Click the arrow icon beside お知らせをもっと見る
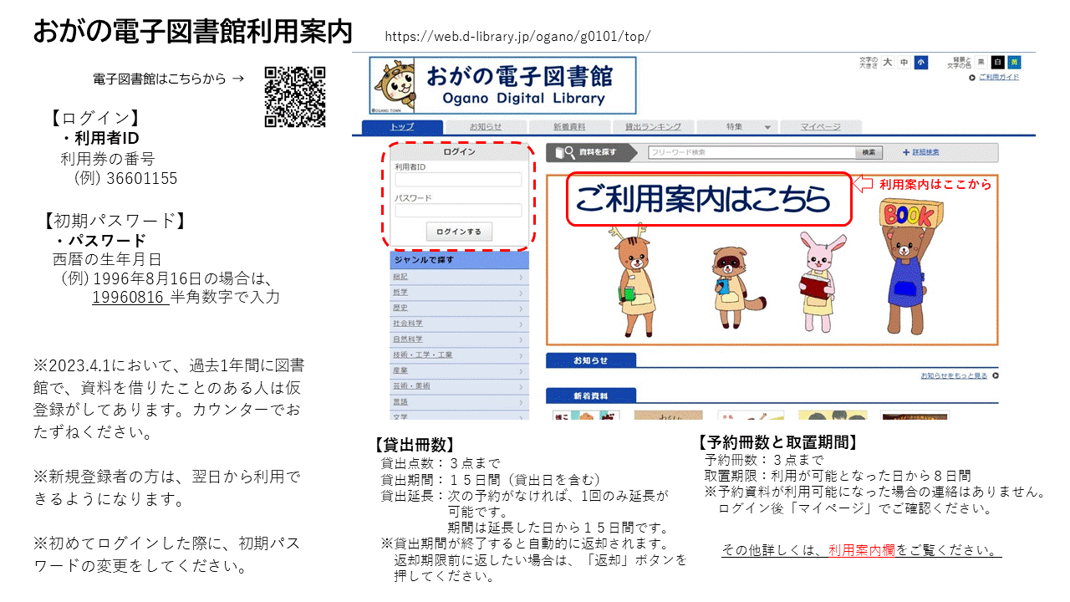Viewport: 1070px width, 602px height. click(x=995, y=375)
